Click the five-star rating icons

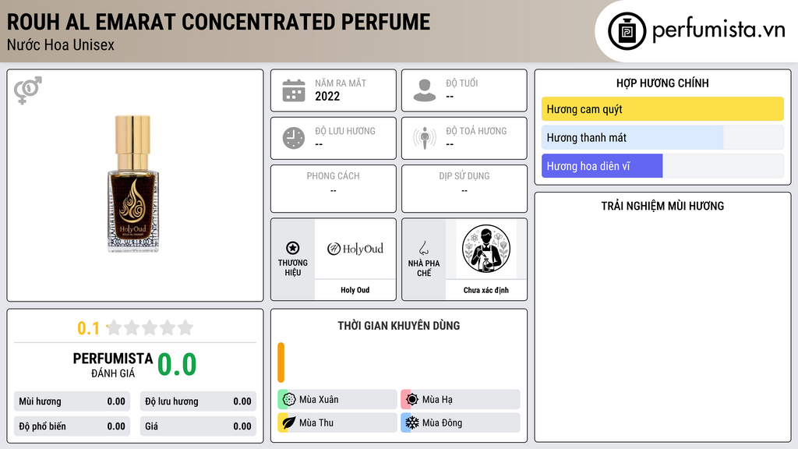tap(150, 327)
